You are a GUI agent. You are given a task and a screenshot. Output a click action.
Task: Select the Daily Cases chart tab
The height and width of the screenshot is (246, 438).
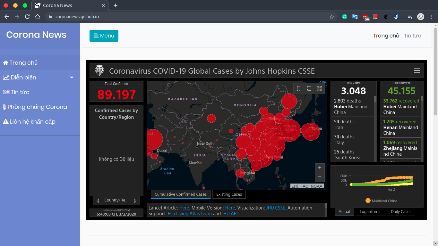[x=401, y=212]
